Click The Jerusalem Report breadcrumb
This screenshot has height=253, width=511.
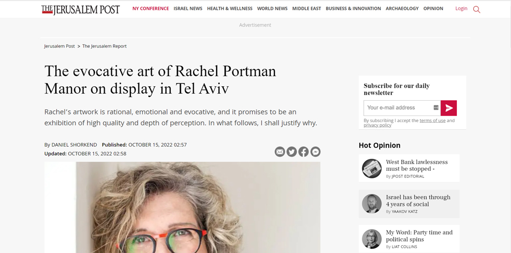pos(104,46)
